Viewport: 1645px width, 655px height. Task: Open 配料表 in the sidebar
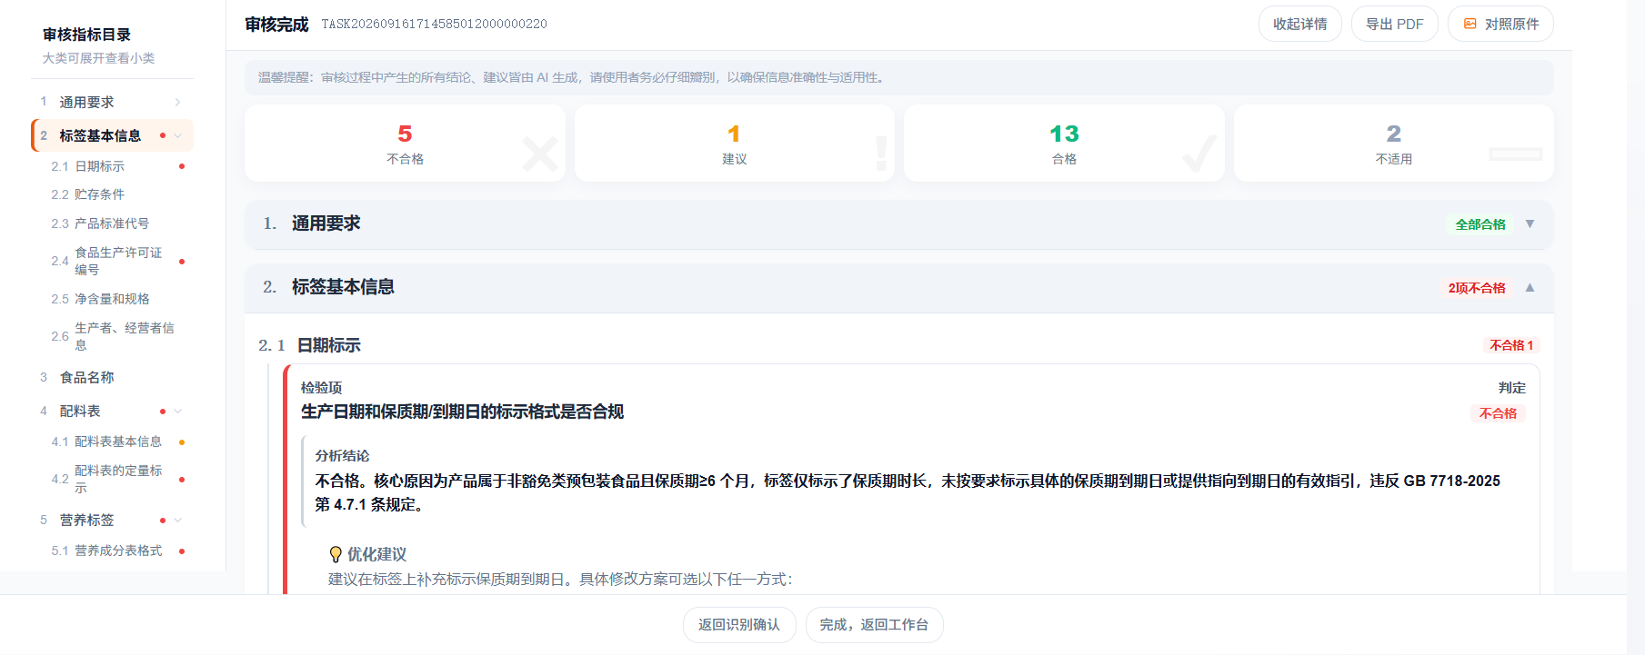113,412
